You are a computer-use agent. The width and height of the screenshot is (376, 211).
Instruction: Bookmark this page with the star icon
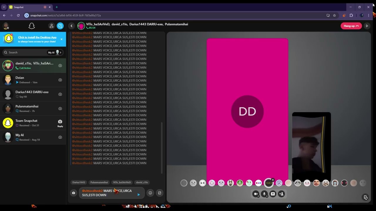(x=334, y=15)
